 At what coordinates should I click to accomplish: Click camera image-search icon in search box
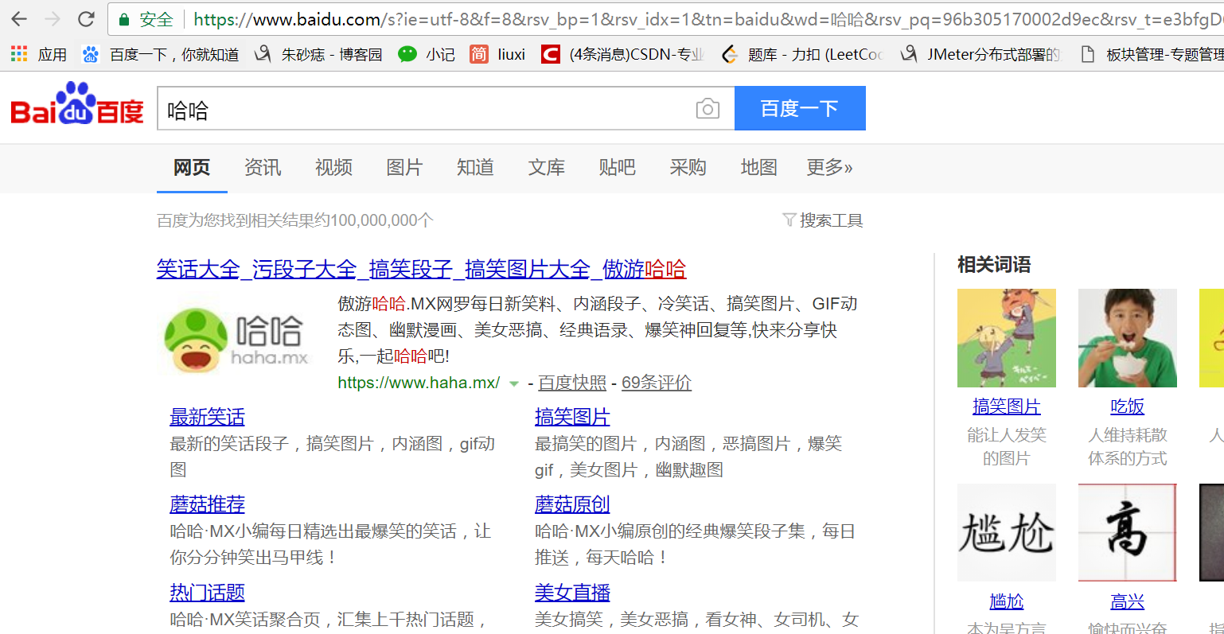708,109
